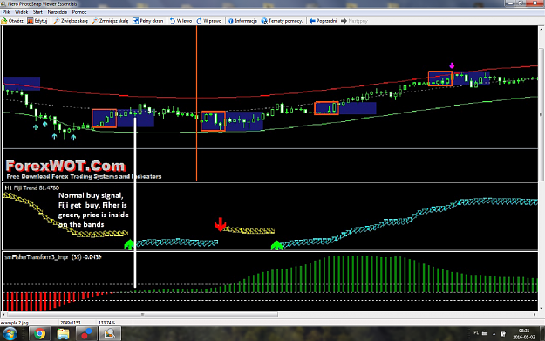Select the Nero PhotoSnap Viewer taskbar button
This screenshot has width=545, height=341.
pos(110,334)
